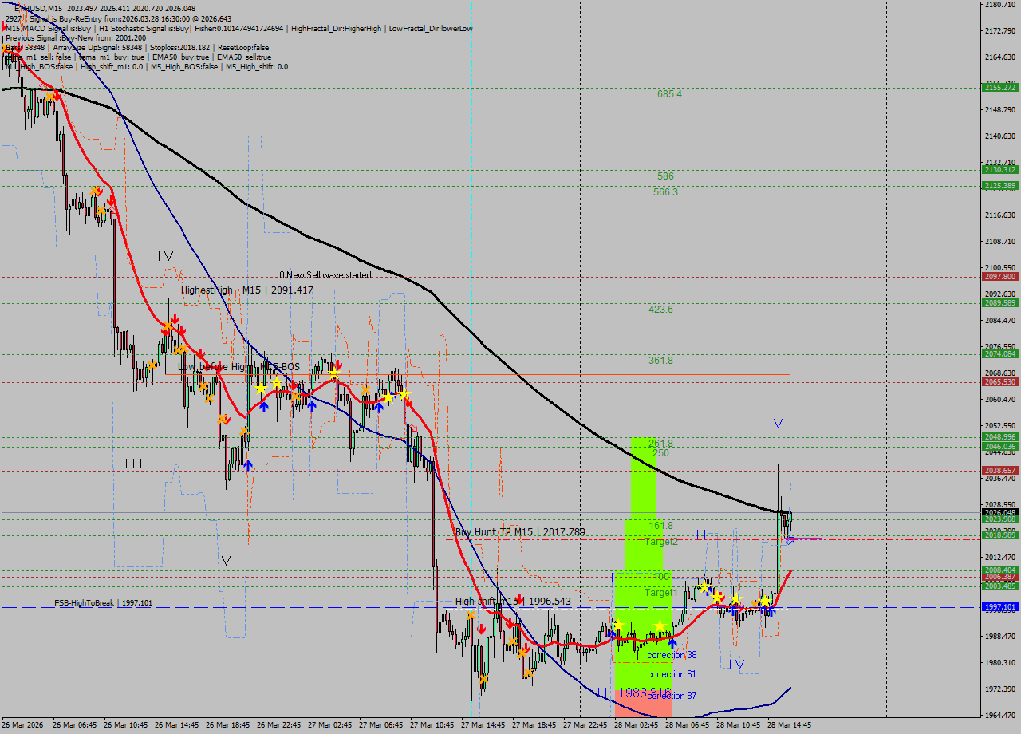This screenshot has height=734, width=1021.
Task: Click the FSB-HighToBreak 1997.101 label
Action: 103,603
